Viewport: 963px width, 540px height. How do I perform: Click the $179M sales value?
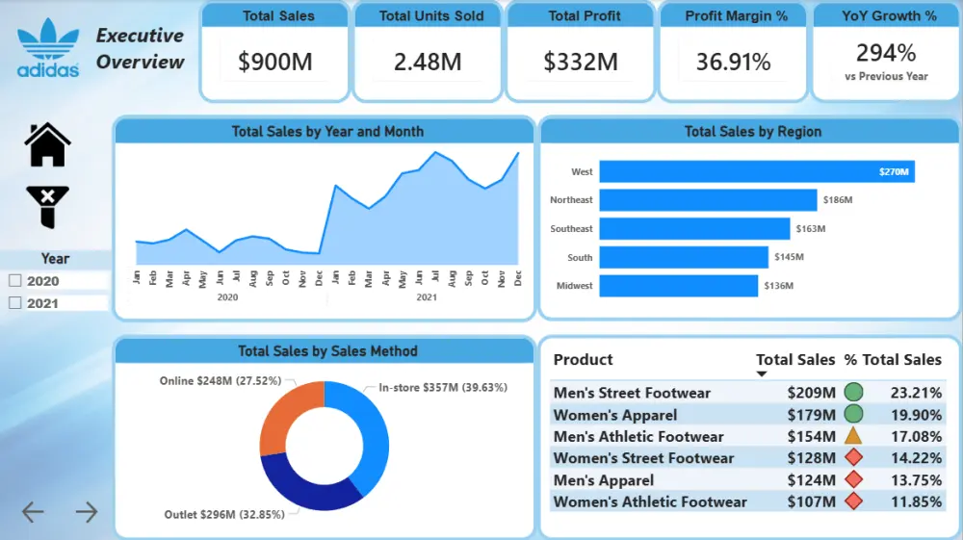(811, 415)
